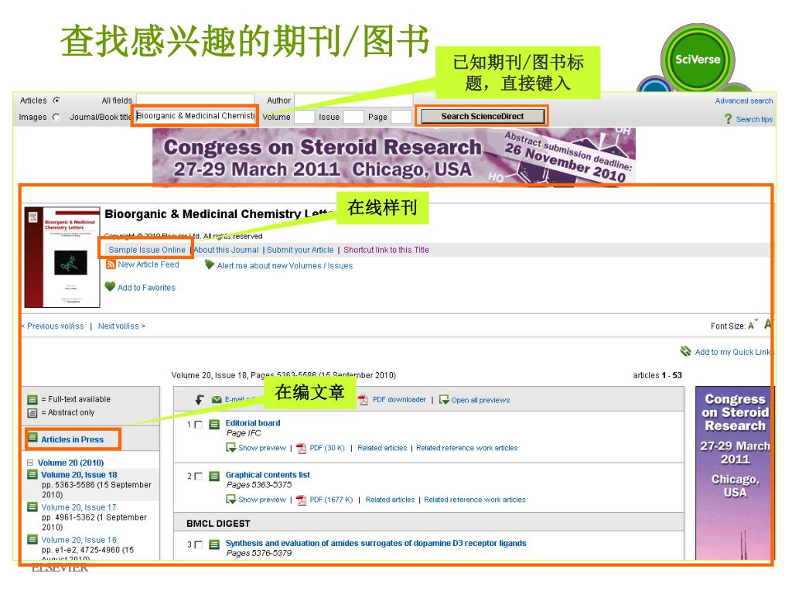The width and height of the screenshot is (792, 594).
Task: Click the Author input field
Action: tap(353, 100)
